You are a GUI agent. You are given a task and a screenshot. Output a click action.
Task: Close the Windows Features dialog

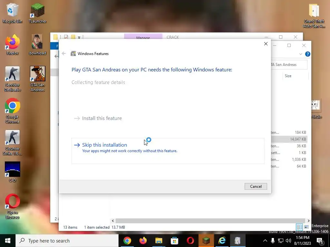(266, 44)
